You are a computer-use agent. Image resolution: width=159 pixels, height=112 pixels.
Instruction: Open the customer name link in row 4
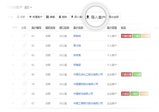(x=77, y=65)
